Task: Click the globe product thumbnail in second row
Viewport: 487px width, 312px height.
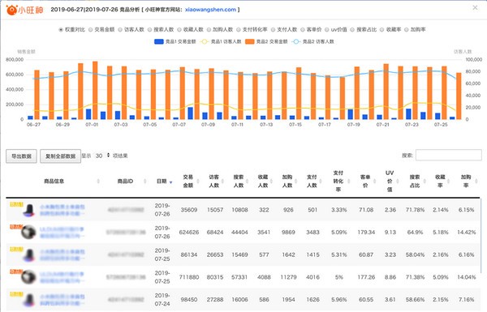Action: coord(28,232)
